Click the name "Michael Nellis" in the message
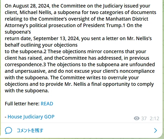The height and width of the screenshot is (139, 164). coord(35,12)
